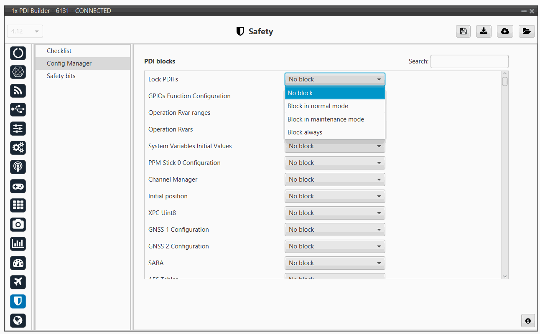Expand the Channel Manager block dropdown
Image resolution: width=540 pixels, height=334 pixels.
(x=334, y=180)
